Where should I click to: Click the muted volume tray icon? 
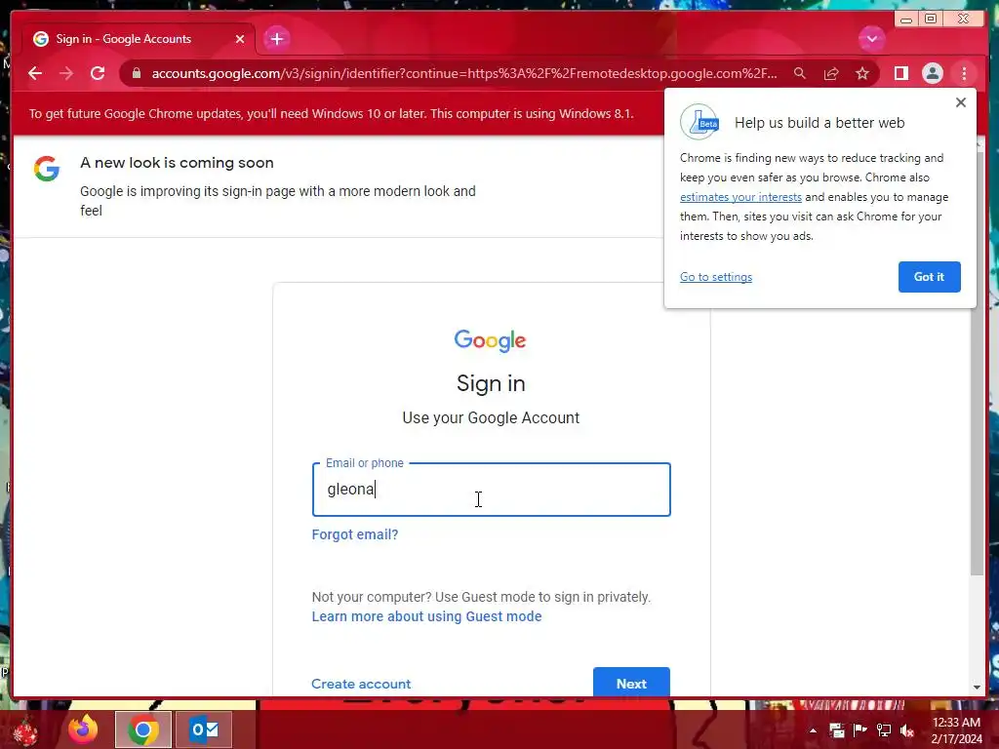pos(907,730)
